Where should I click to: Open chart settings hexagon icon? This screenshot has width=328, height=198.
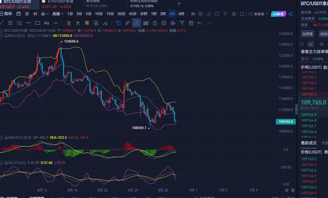234,14
